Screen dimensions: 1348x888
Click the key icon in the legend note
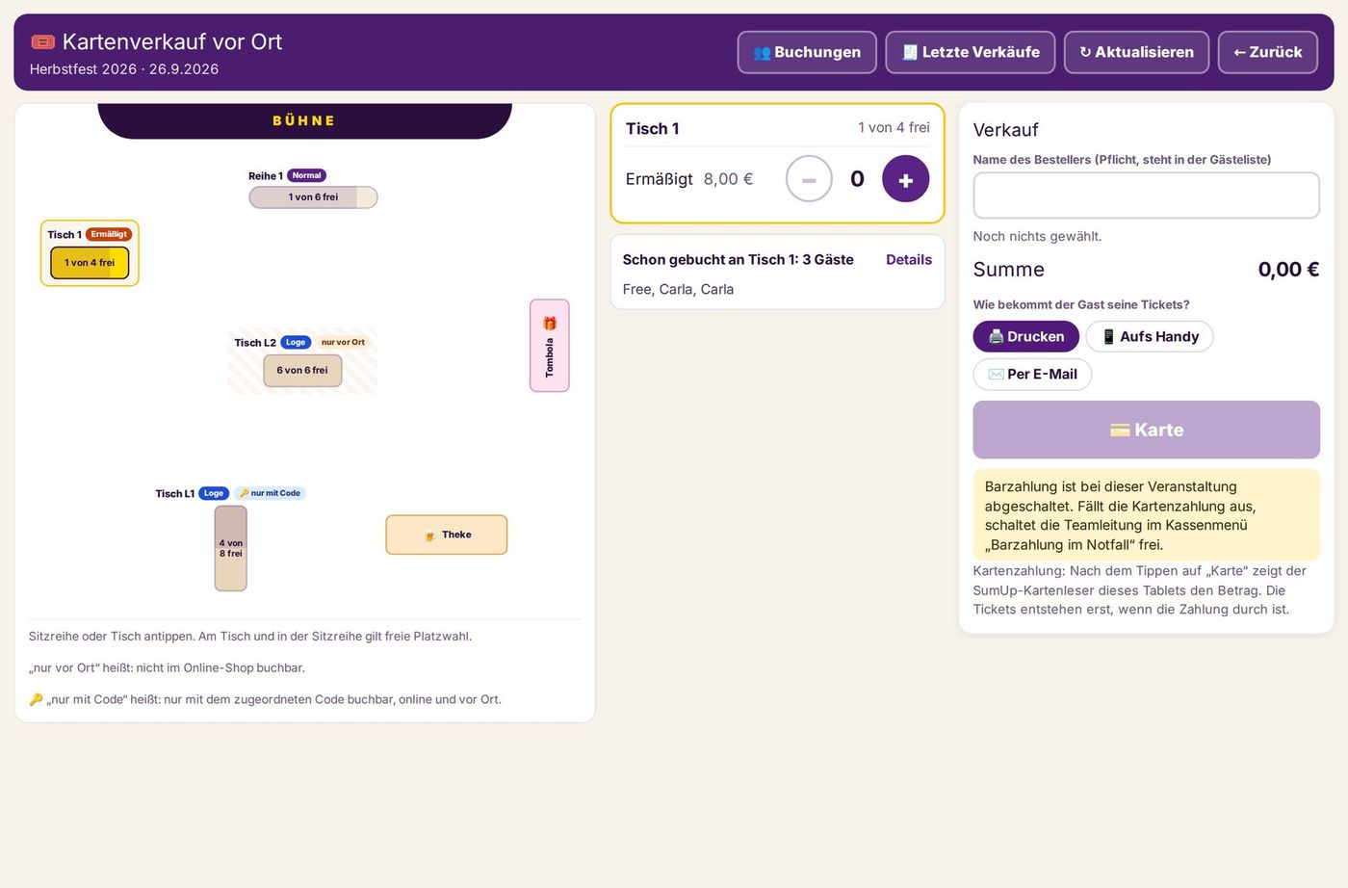click(36, 699)
